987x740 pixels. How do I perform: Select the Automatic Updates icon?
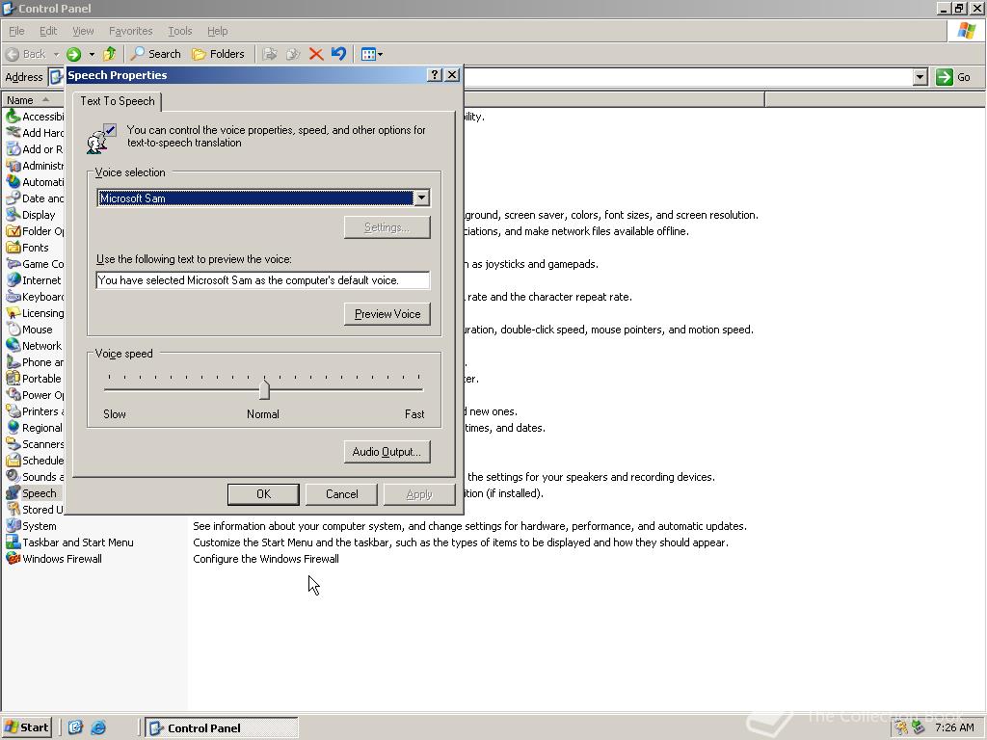(x=13, y=182)
